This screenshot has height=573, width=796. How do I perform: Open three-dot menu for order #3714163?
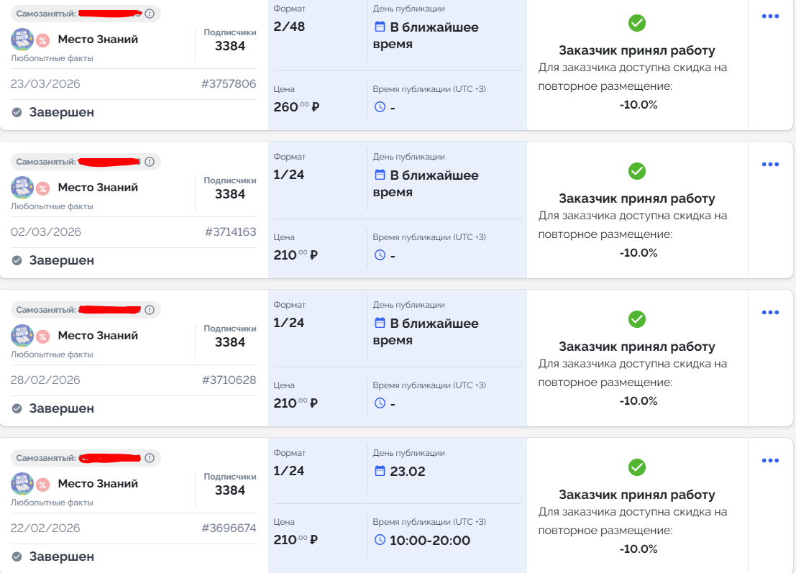click(770, 165)
